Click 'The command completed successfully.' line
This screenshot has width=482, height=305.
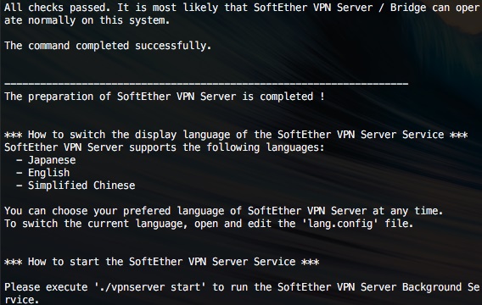pos(108,46)
